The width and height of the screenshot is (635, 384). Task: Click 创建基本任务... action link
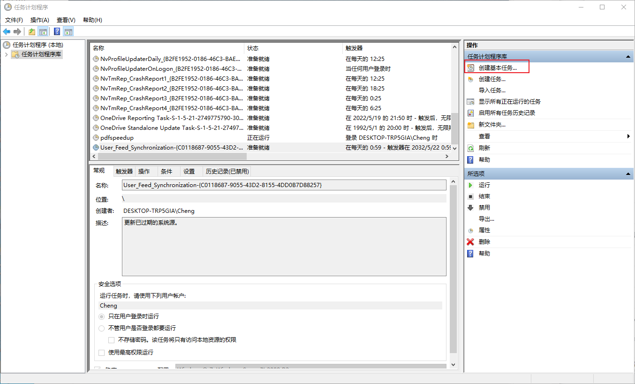pos(498,68)
